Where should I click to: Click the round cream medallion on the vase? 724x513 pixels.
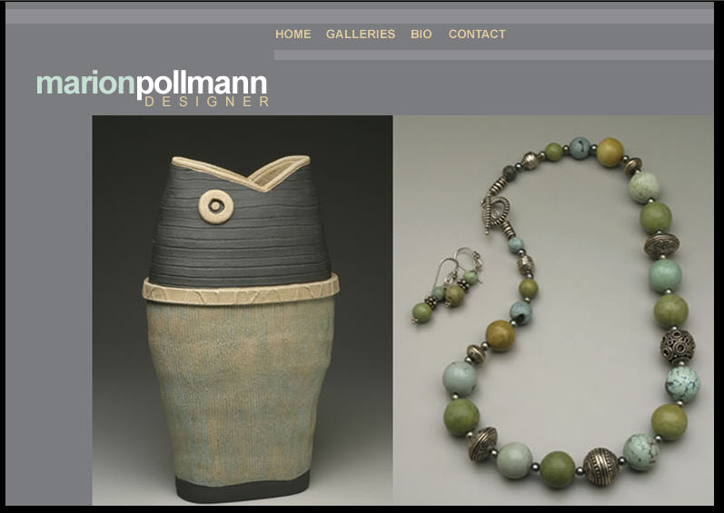(x=215, y=206)
